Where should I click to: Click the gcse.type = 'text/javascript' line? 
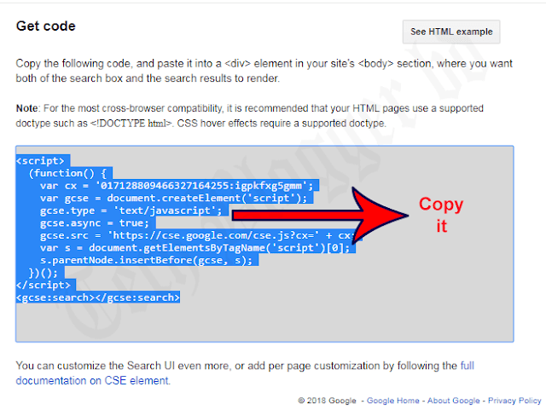pyautogui.click(x=131, y=211)
